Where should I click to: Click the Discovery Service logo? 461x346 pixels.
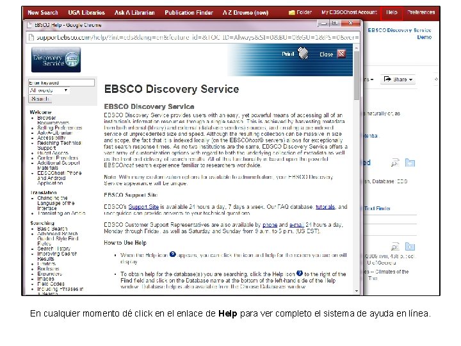point(56,60)
